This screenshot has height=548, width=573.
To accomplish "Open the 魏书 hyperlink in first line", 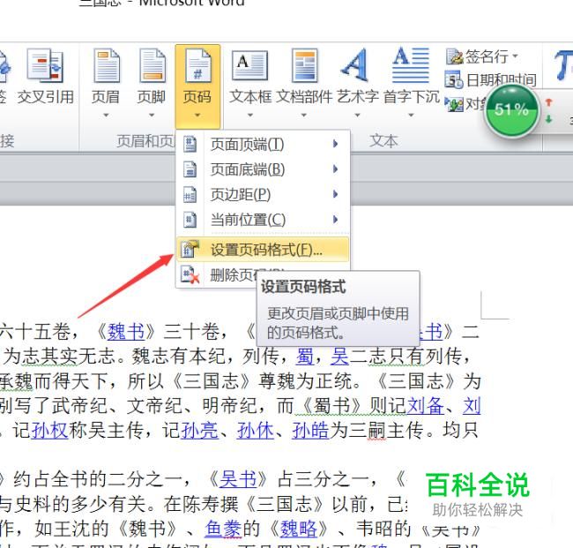I will 126,332.
